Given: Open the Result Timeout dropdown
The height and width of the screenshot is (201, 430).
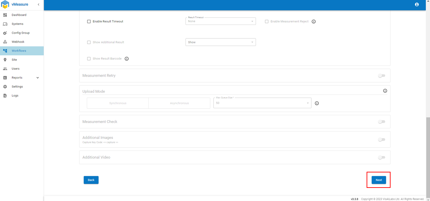Looking at the screenshot, I should 221,21.
